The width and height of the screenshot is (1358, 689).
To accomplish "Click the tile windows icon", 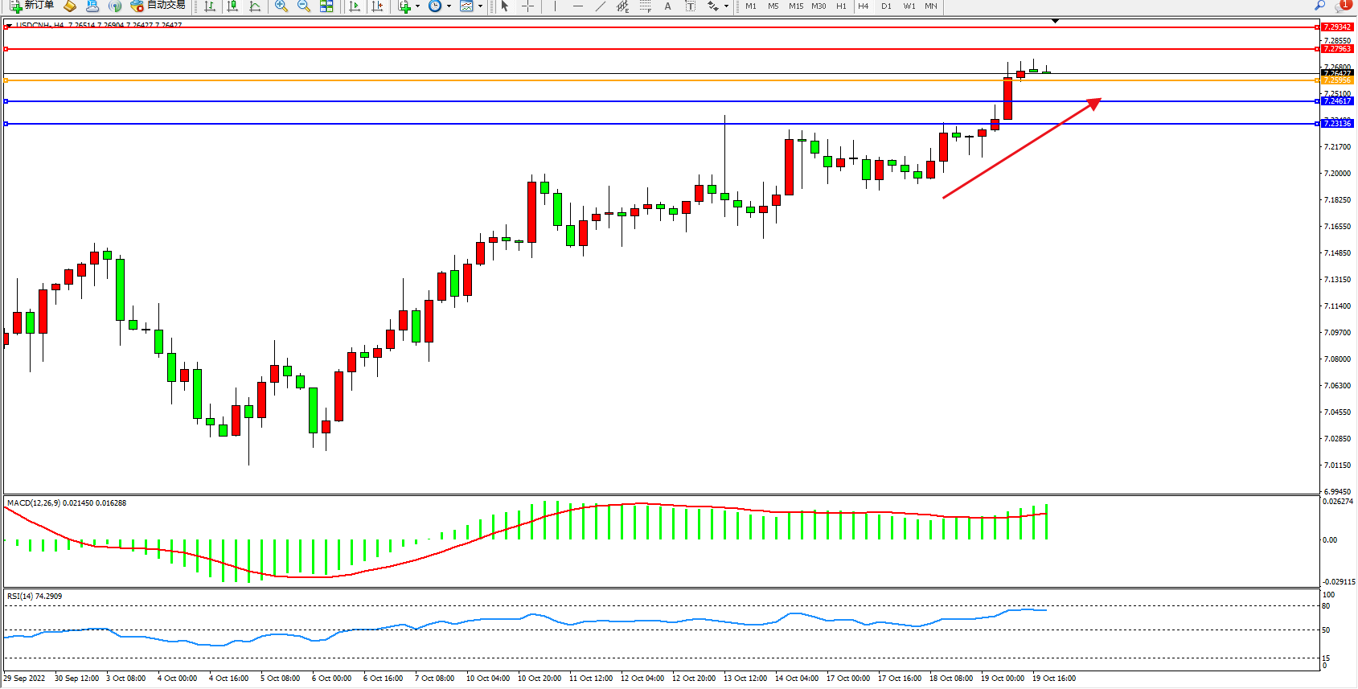I will [x=326, y=6].
